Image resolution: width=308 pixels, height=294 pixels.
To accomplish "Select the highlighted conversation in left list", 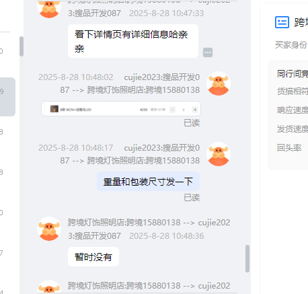I will point(7,97).
